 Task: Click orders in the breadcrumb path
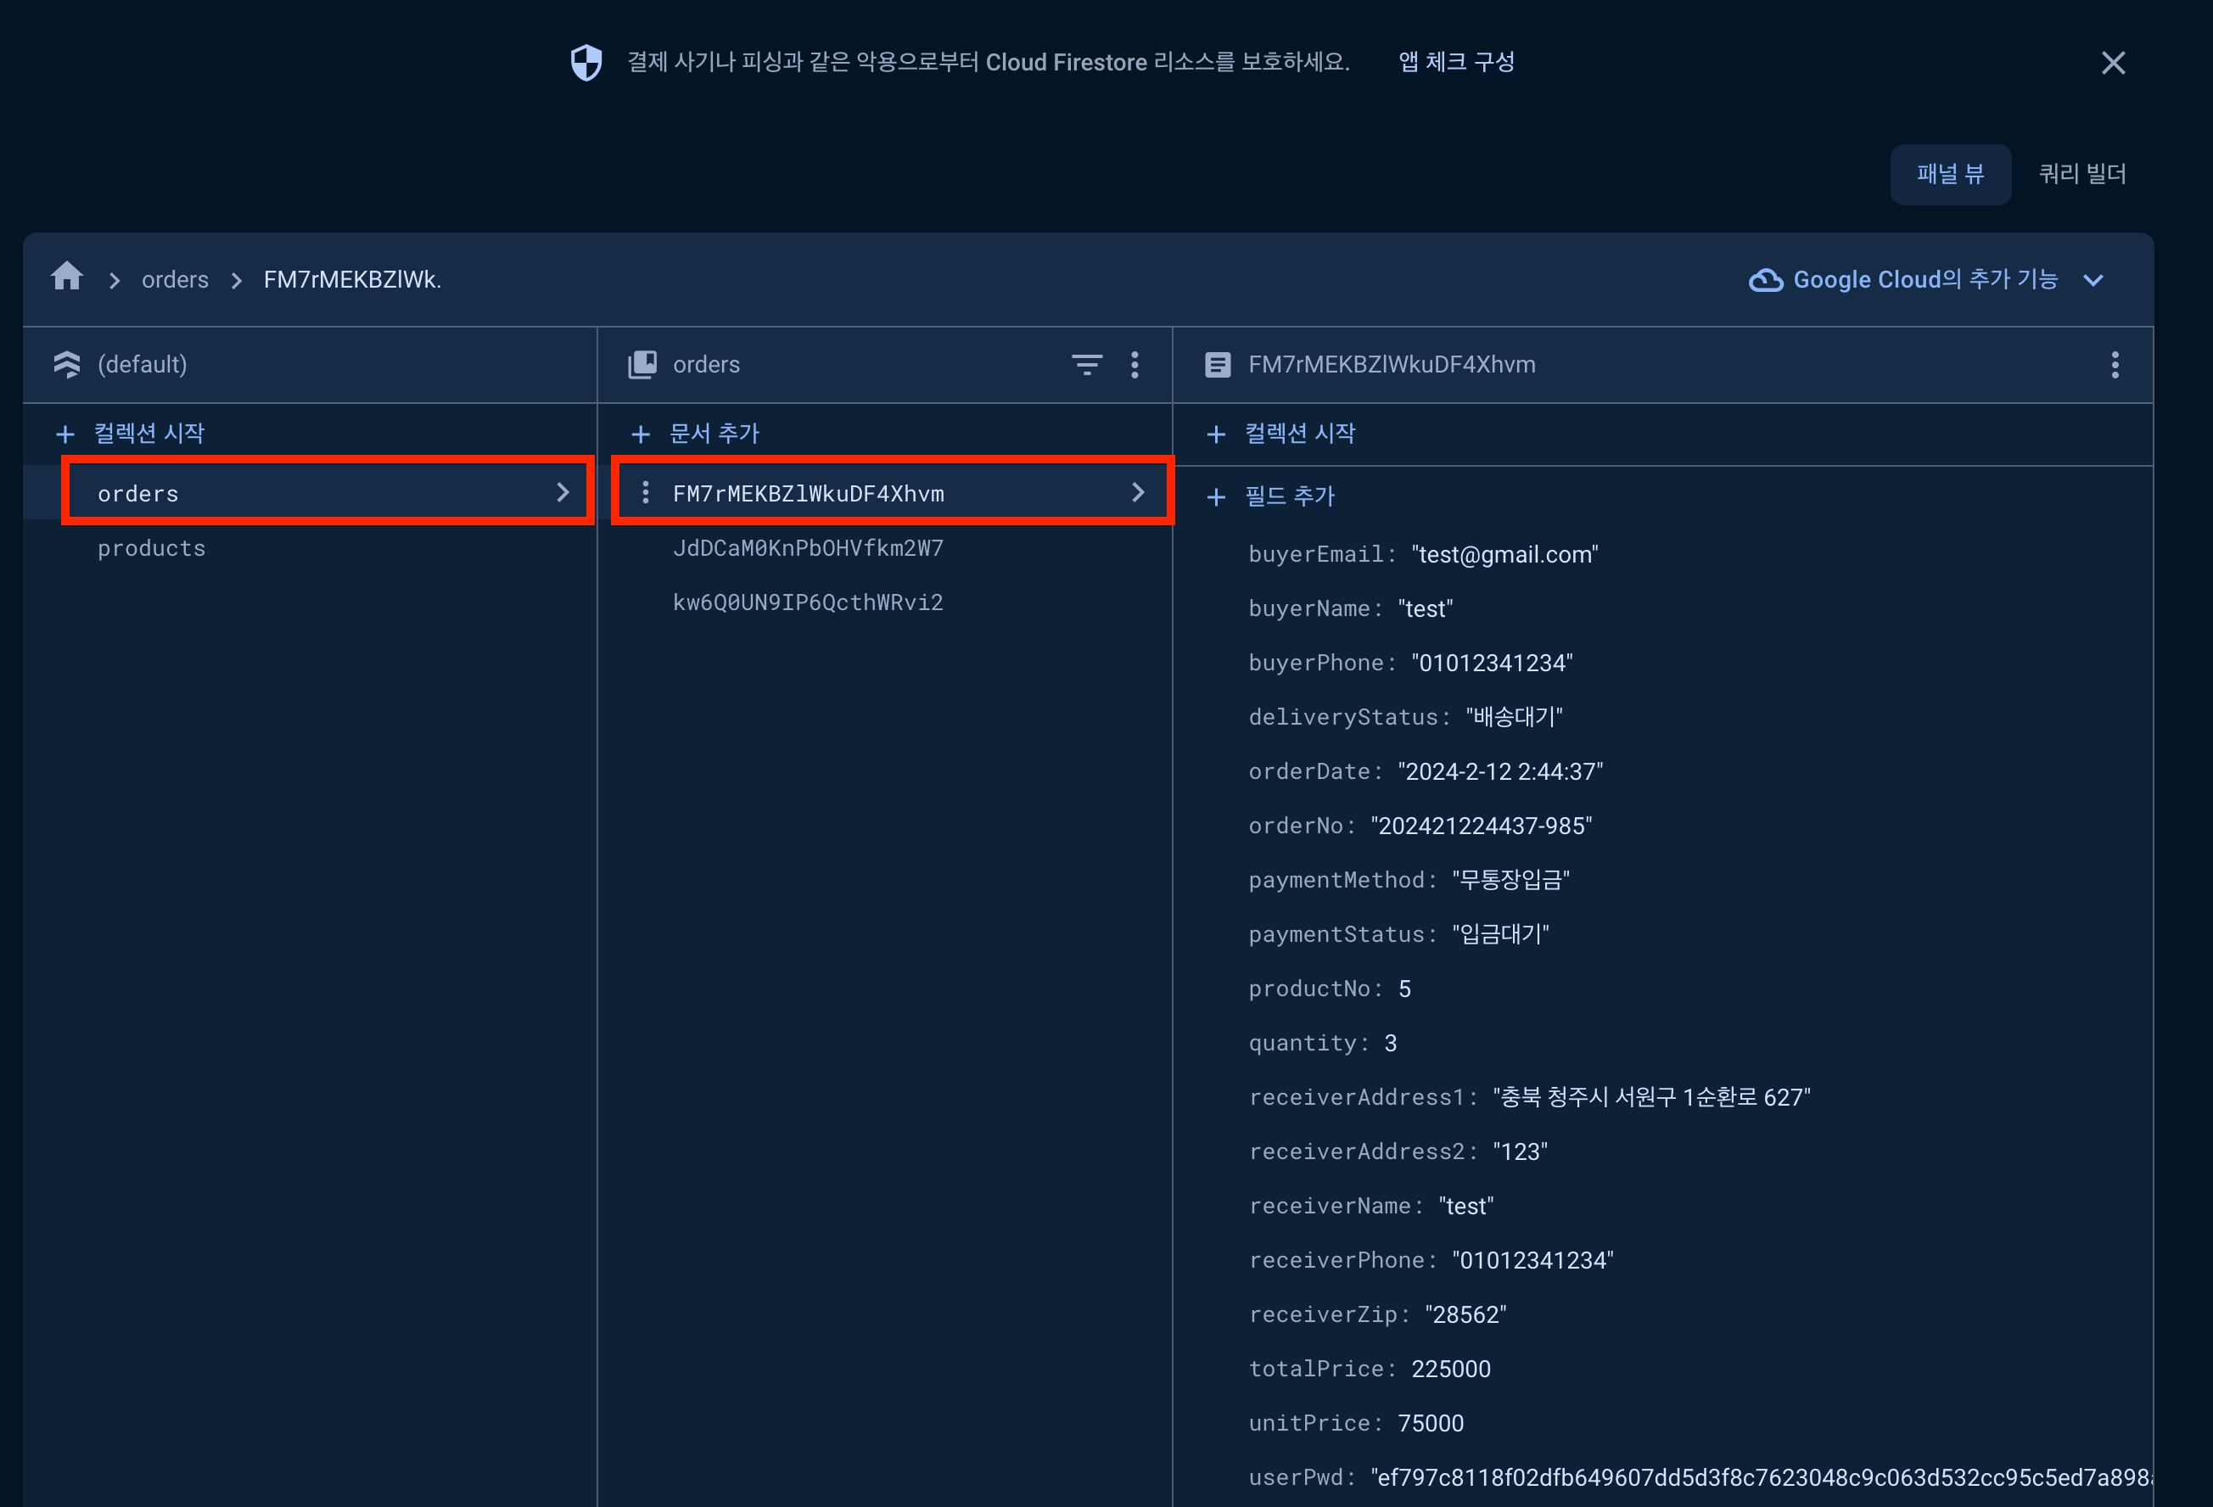(175, 280)
